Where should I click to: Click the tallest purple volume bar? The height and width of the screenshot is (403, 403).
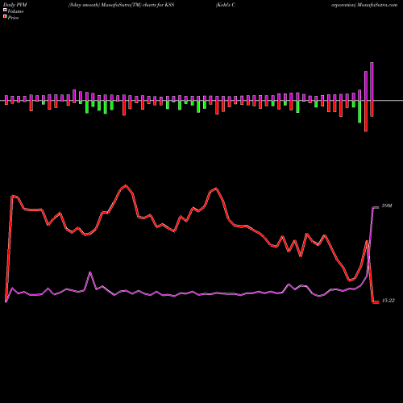click(x=372, y=81)
